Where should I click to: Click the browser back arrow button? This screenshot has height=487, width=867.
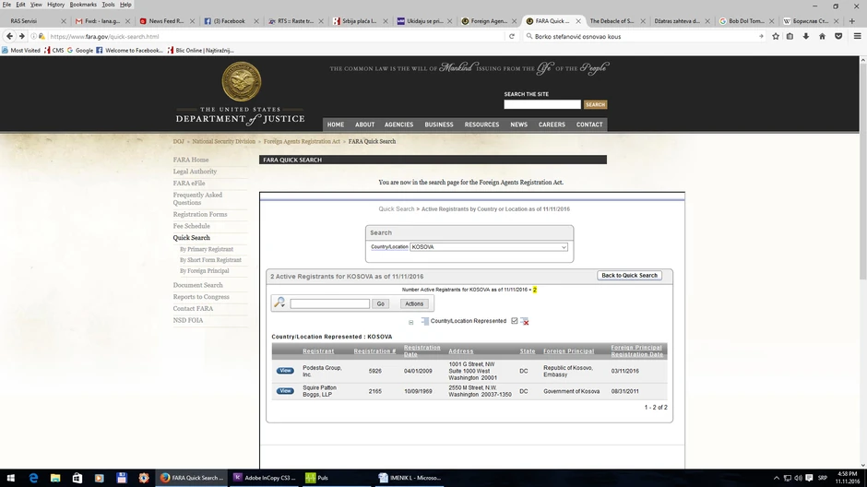(x=9, y=36)
